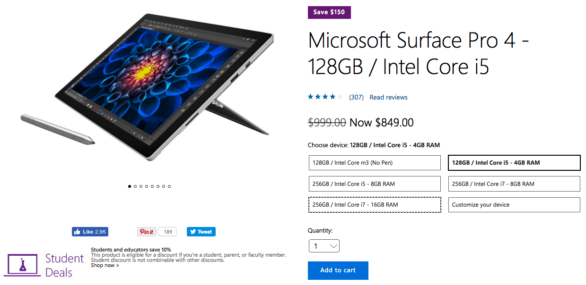The image size is (586, 285).
Task: Select 128GB Intel Core i5 4GB RAM option
Action: pyautogui.click(x=514, y=163)
